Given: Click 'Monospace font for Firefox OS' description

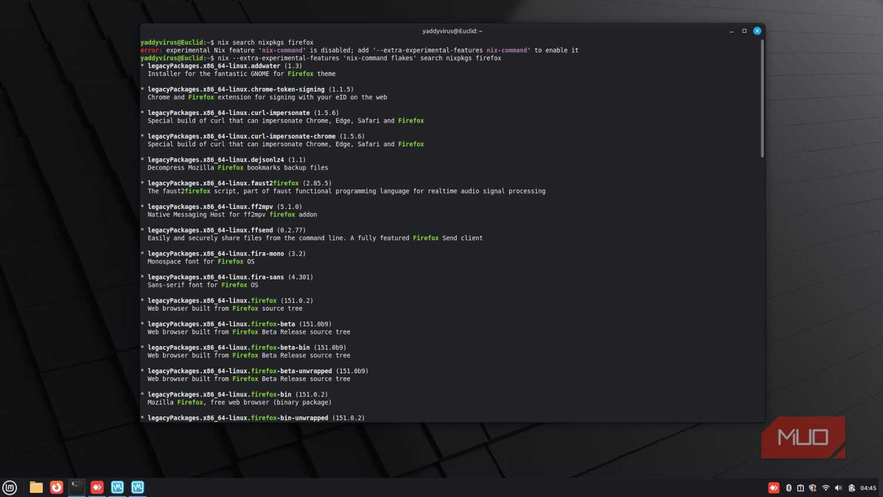Looking at the screenshot, I should [201, 261].
